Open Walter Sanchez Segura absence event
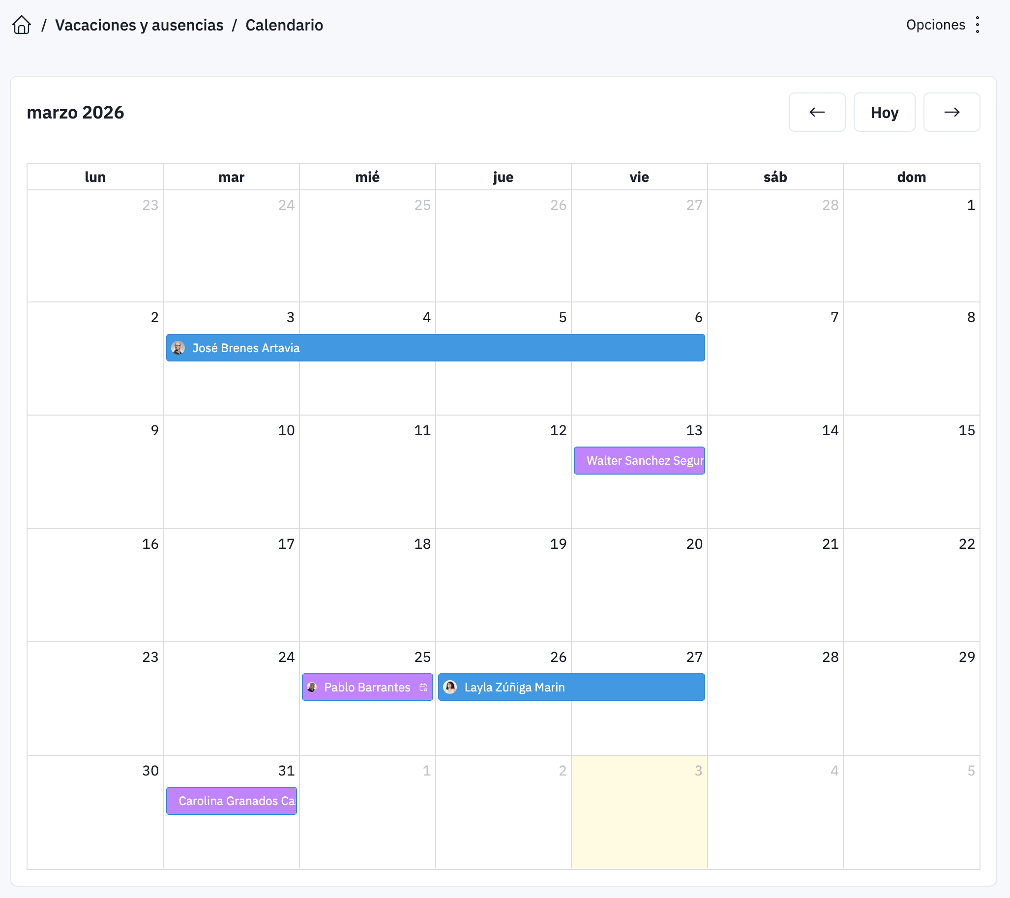Viewport: 1010px width, 898px height. point(639,461)
